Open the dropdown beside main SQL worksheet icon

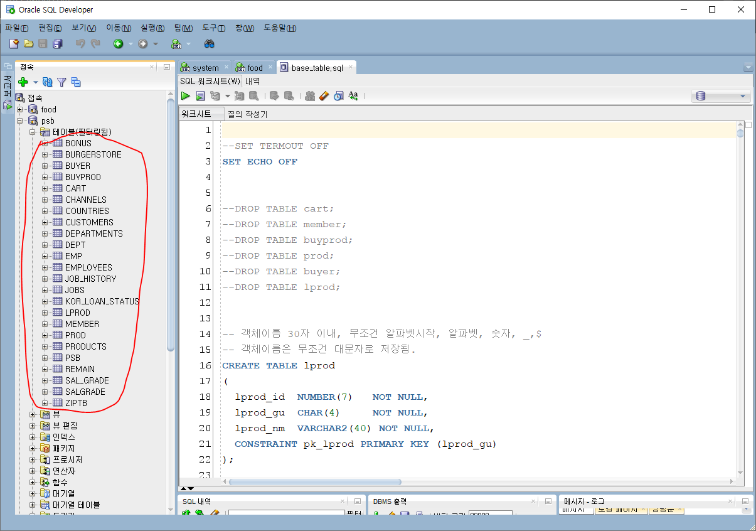pyautogui.click(x=188, y=44)
